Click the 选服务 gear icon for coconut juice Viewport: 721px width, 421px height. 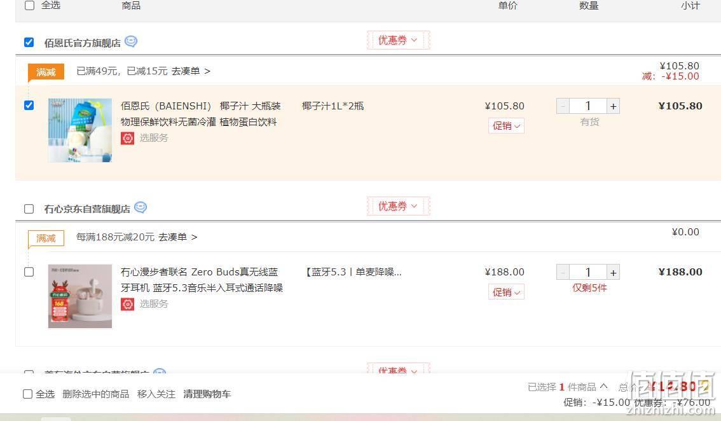pyautogui.click(x=127, y=138)
